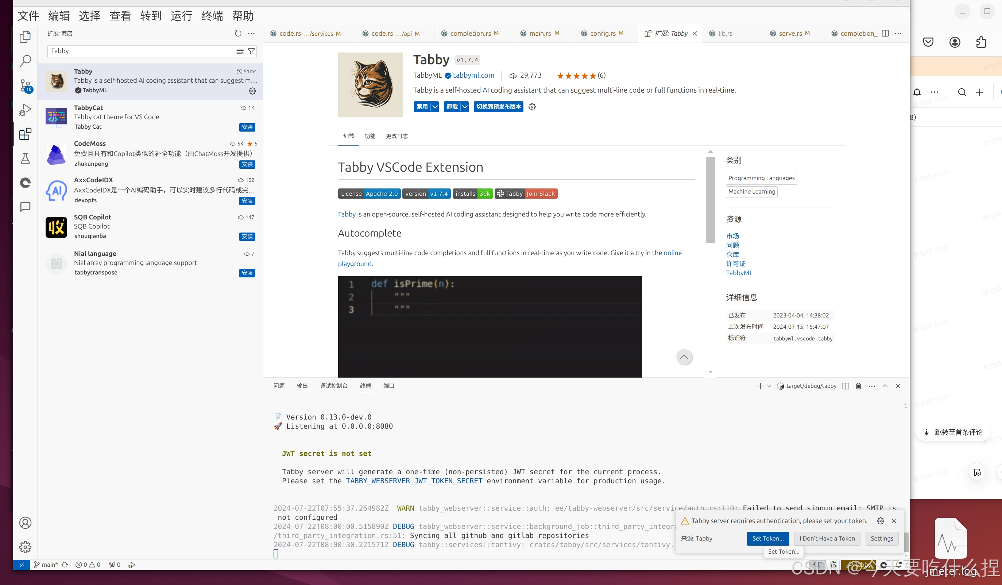The height and width of the screenshot is (585, 1002).
Task: Click the extension details vertical scrollbar
Action: (x=710, y=199)
